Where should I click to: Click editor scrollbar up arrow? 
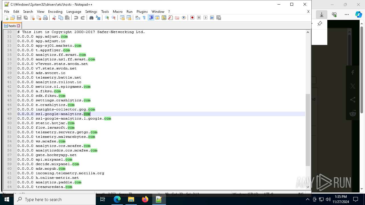coord(308,32)
